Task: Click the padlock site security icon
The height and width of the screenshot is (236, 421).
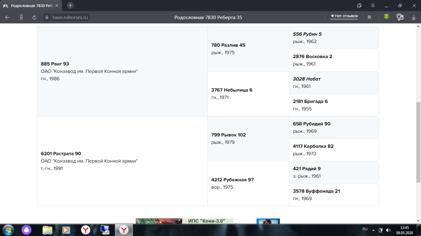Action: (x=47, y=17)
